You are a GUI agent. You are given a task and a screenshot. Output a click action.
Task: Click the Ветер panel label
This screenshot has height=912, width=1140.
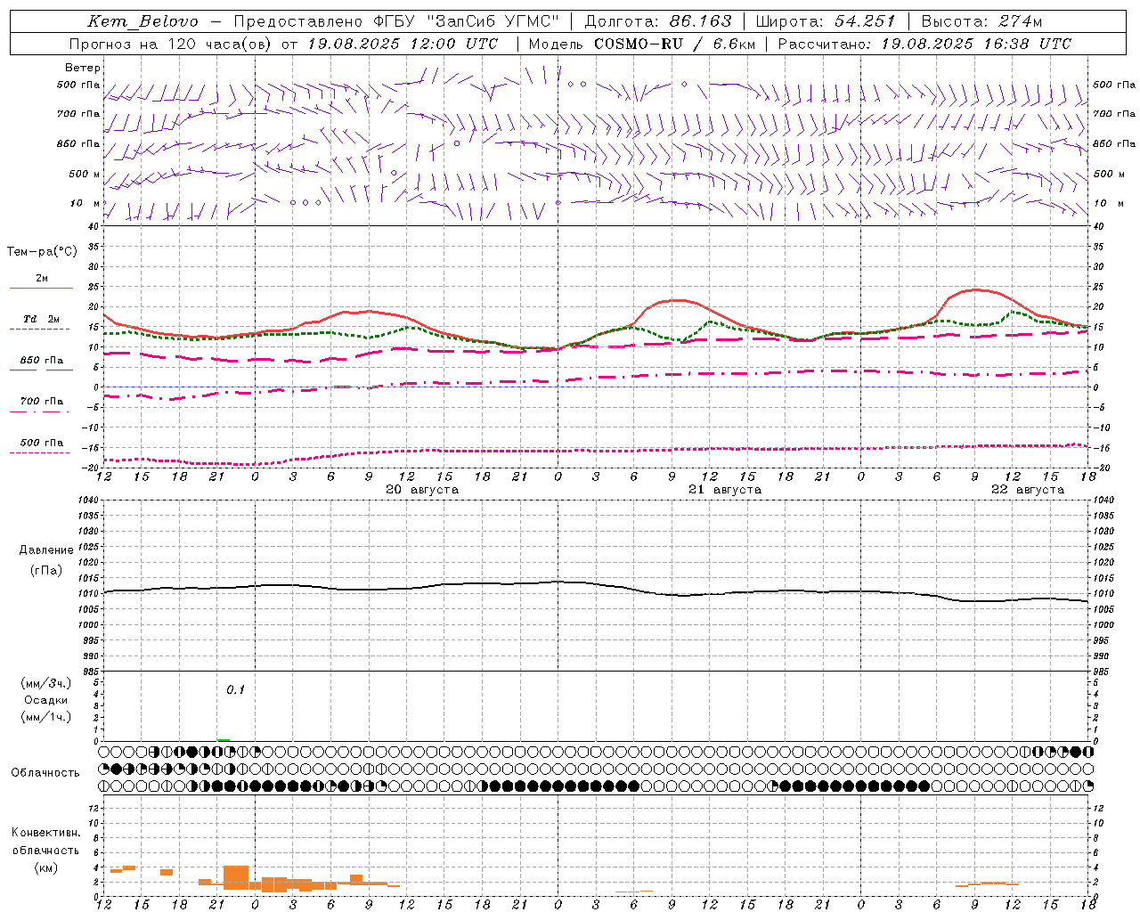pos(83,68)
